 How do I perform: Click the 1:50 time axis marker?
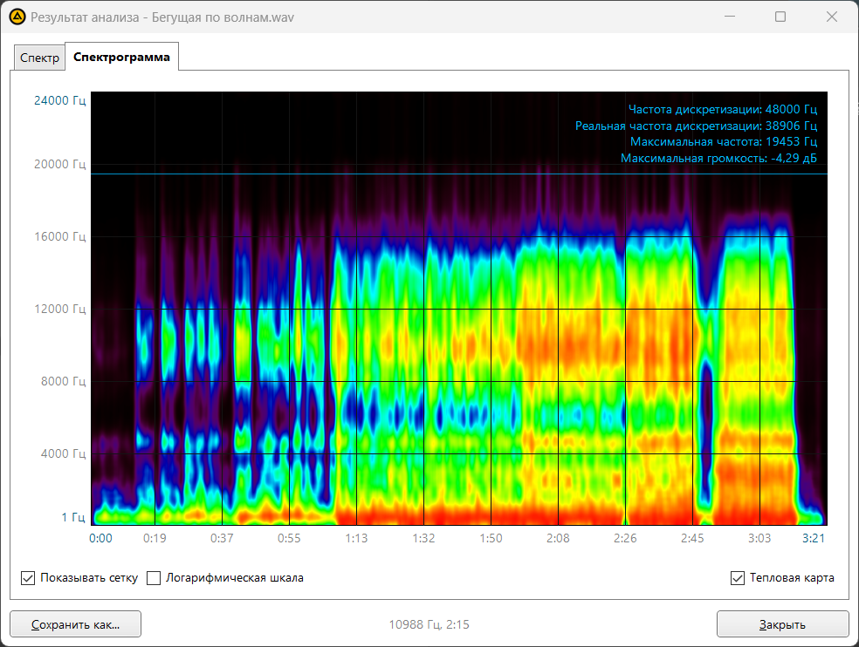coord(491,538)
